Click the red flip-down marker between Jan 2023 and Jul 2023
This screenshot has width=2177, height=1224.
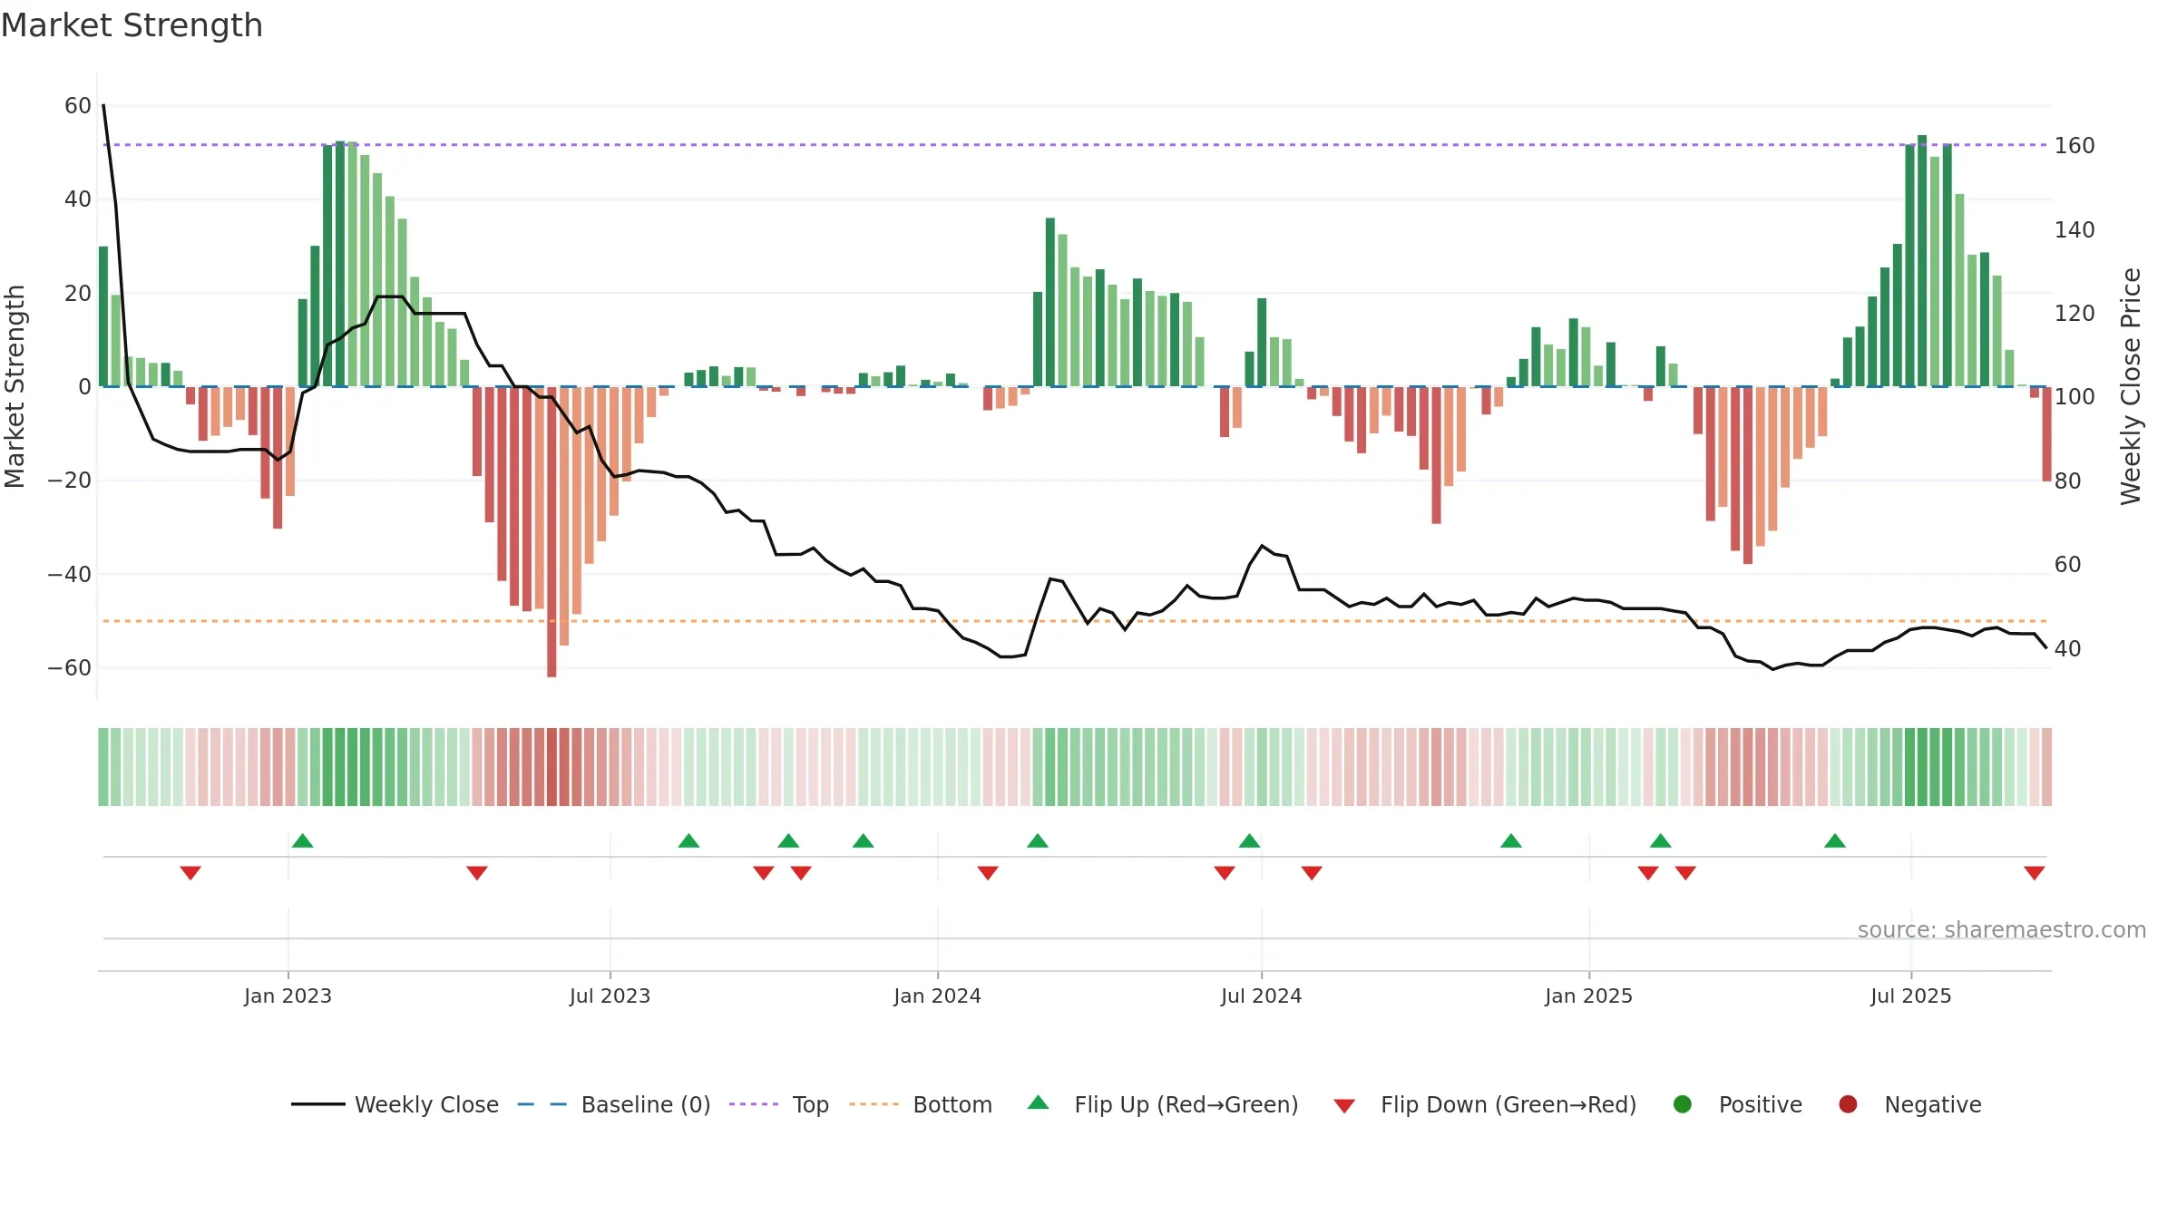(477, 872)
